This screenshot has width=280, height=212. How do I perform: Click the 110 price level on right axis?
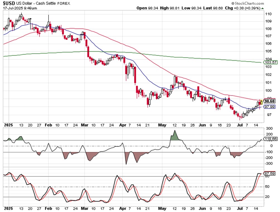268,14
